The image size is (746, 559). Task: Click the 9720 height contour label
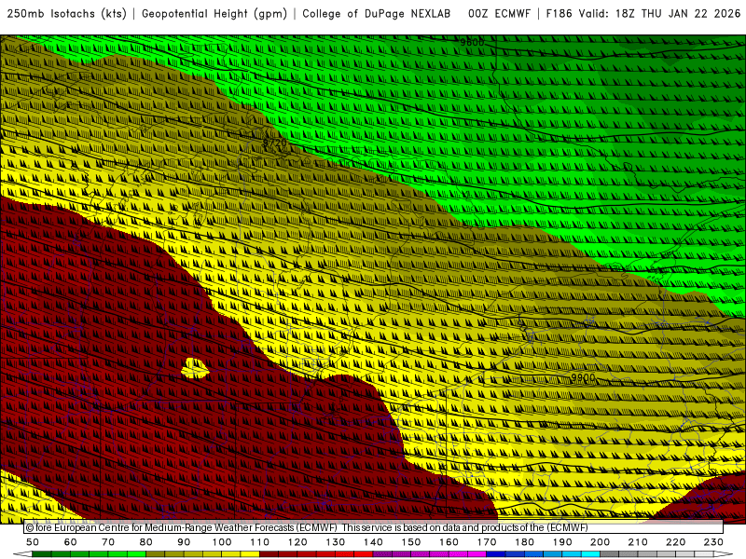[x=275, y=143]
